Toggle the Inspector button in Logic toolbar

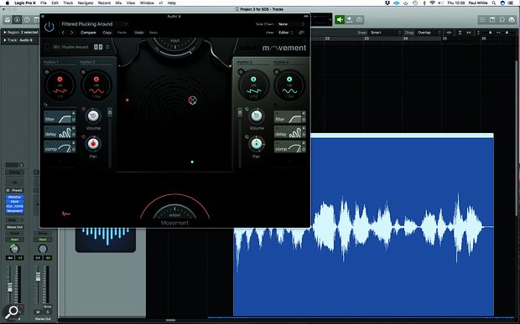(x=17, y=20)
